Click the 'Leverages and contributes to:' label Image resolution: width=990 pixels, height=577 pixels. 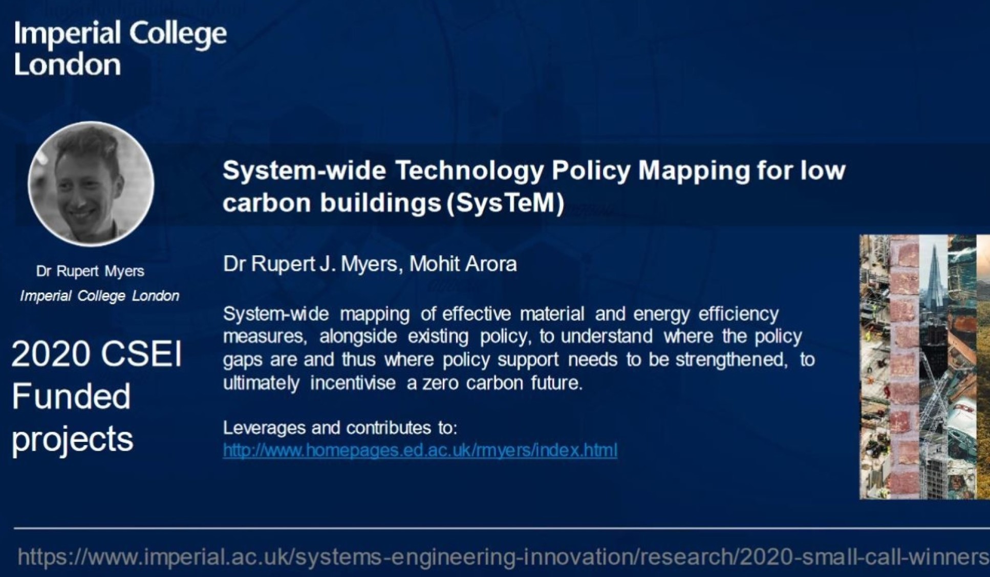[340, 428]
